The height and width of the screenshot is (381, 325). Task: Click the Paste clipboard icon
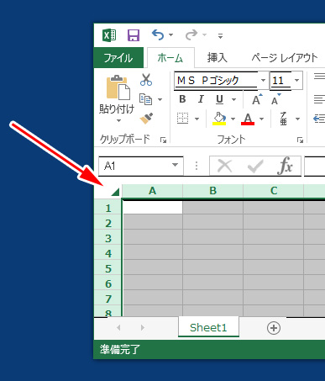tap(118, 87)
